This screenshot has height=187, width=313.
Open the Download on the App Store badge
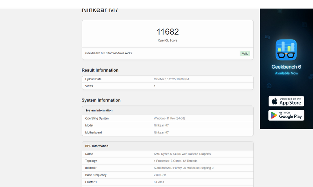[x=286, y=101]
